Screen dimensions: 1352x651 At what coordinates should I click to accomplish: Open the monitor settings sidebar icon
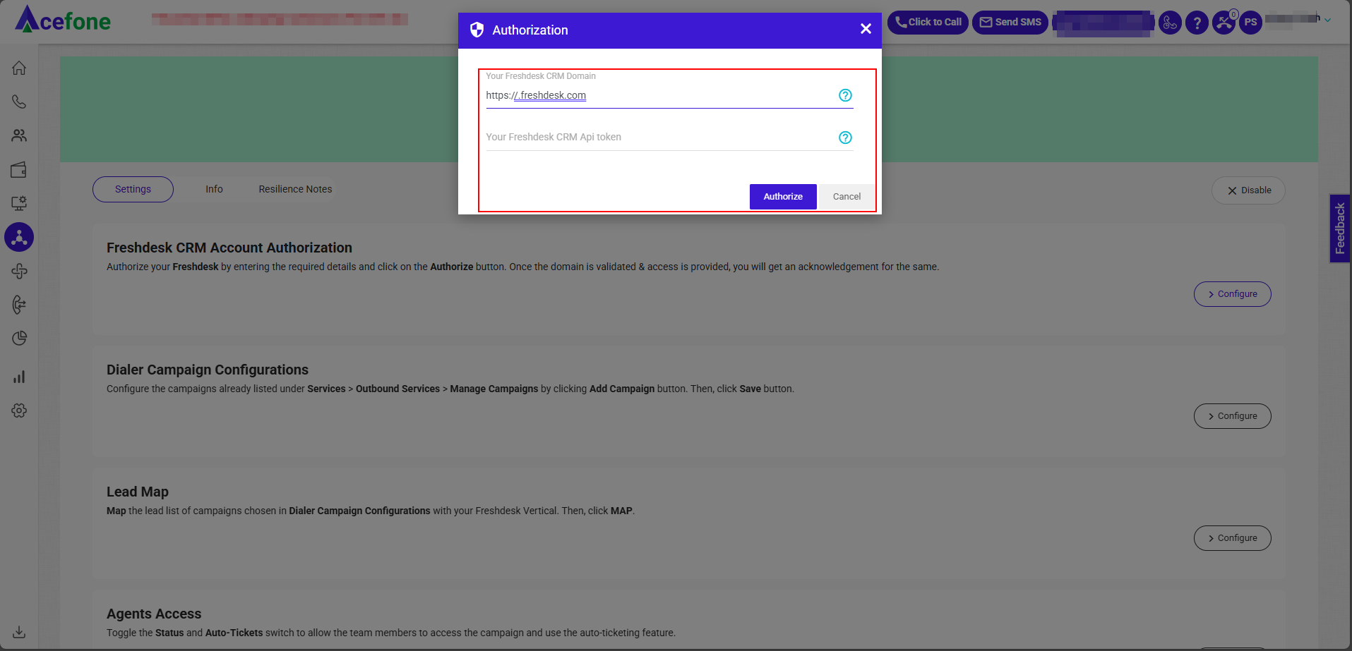pyautogui.click(x=19, y=203)
